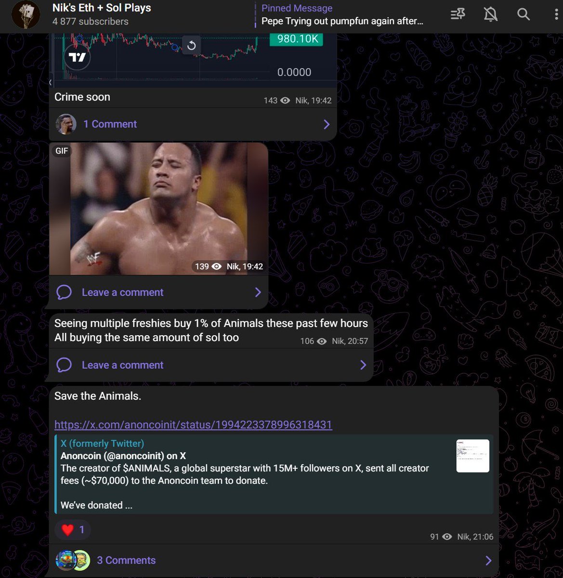Open the x.com/anoncoinit status link
Image resolution: width=563 pixels, height=578 pixels.
click(x=193, y=425)
